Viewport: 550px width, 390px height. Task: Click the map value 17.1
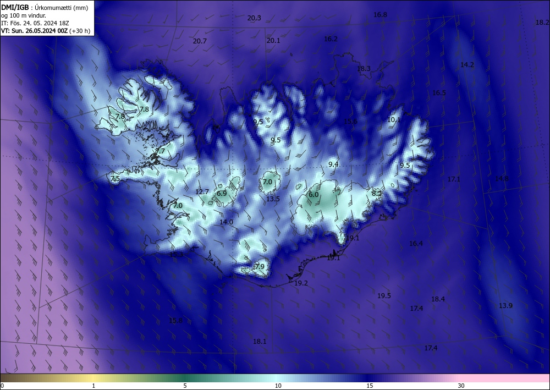454,179
